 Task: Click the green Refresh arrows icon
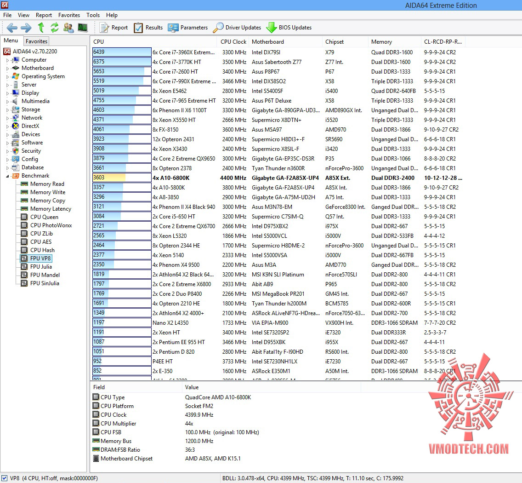coord(55,28)
